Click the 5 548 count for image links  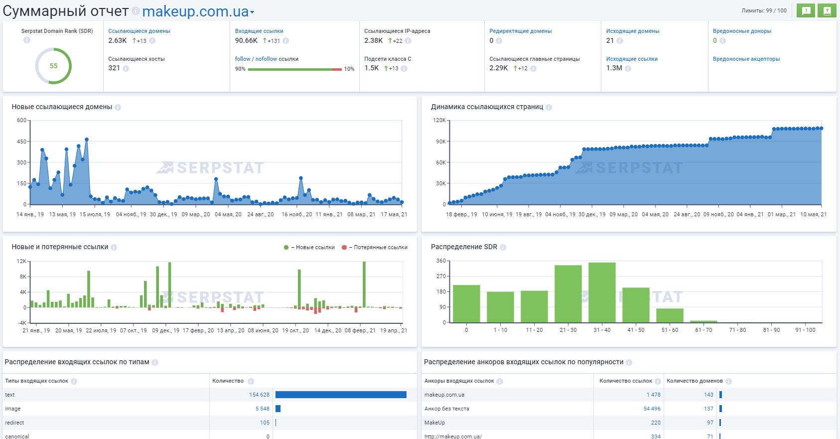pos(263,409)
